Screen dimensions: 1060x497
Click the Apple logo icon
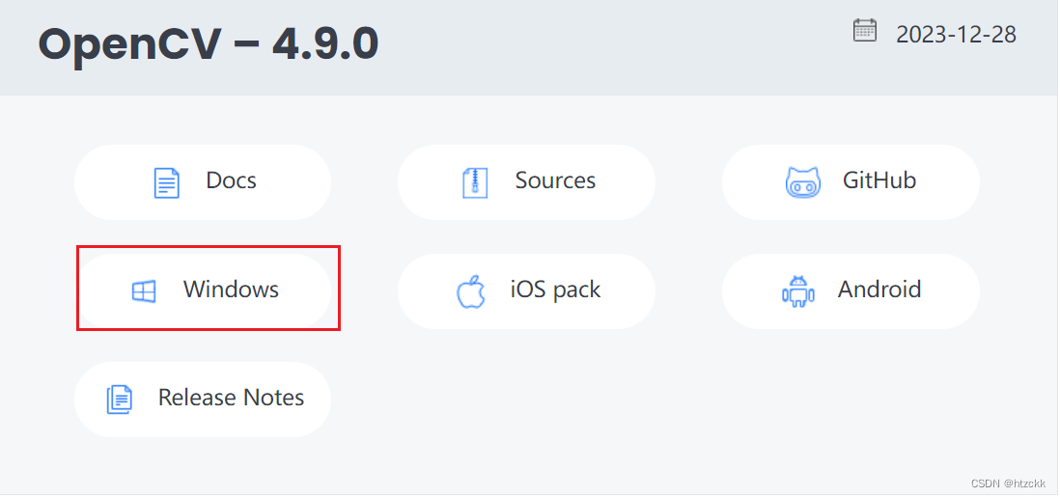(471, 291)
